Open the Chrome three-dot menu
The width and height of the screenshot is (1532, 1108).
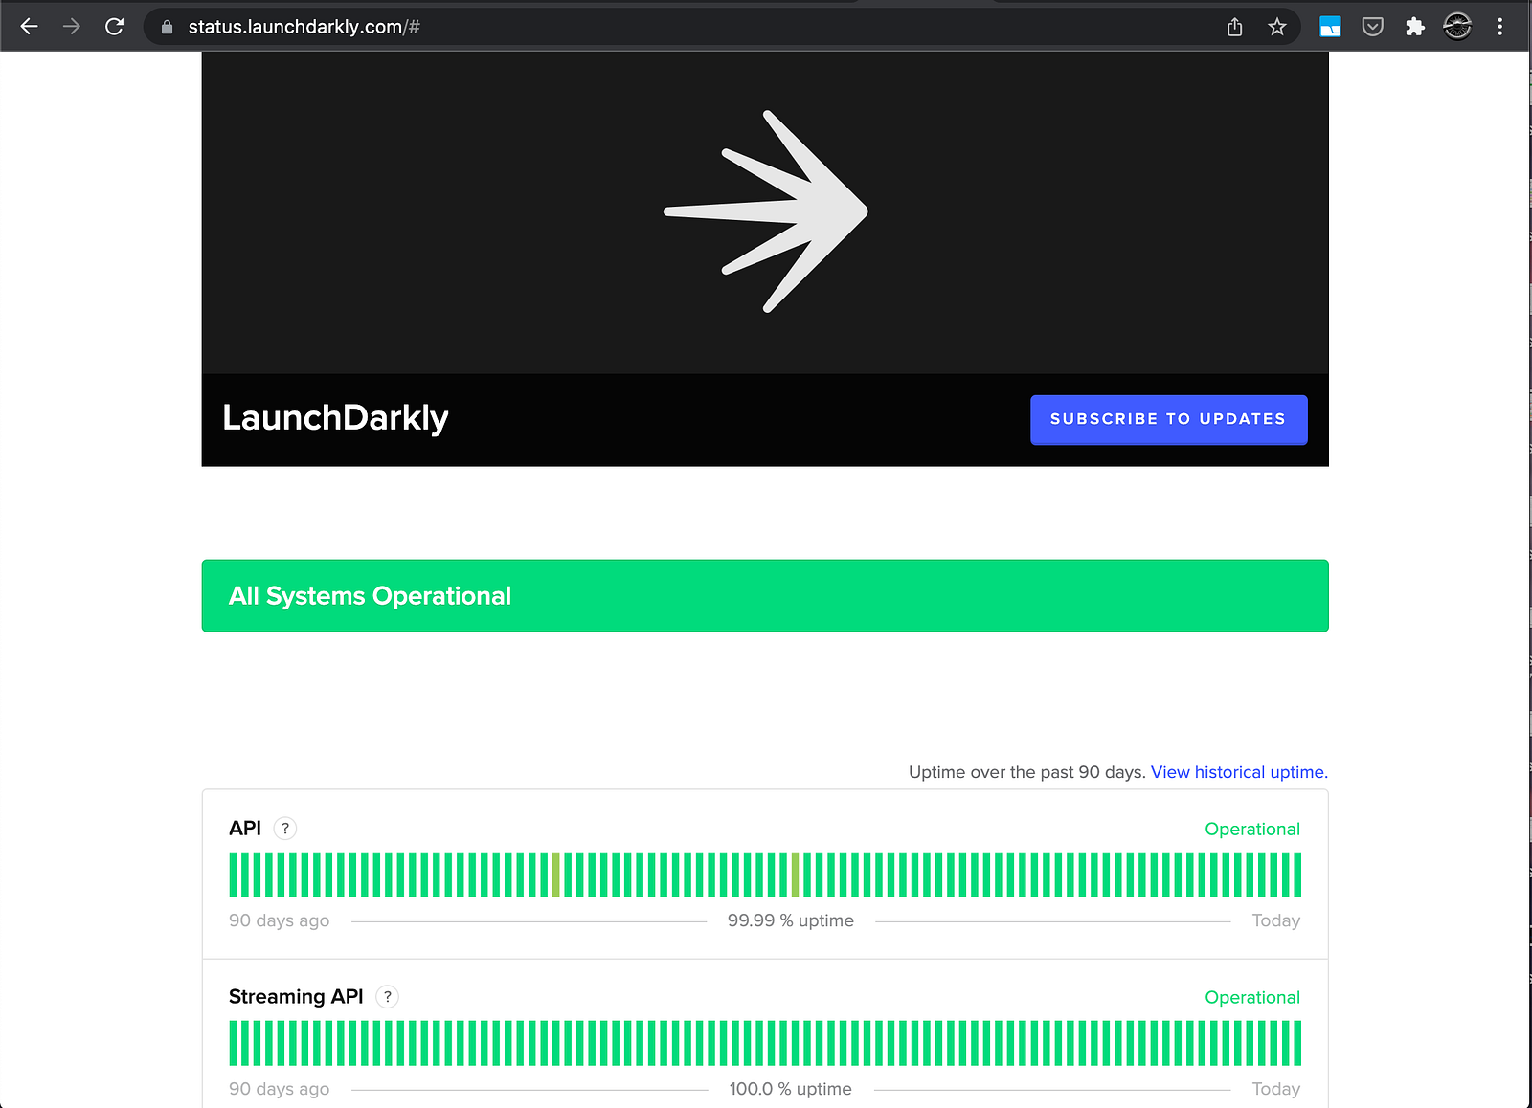[1500, 27]
